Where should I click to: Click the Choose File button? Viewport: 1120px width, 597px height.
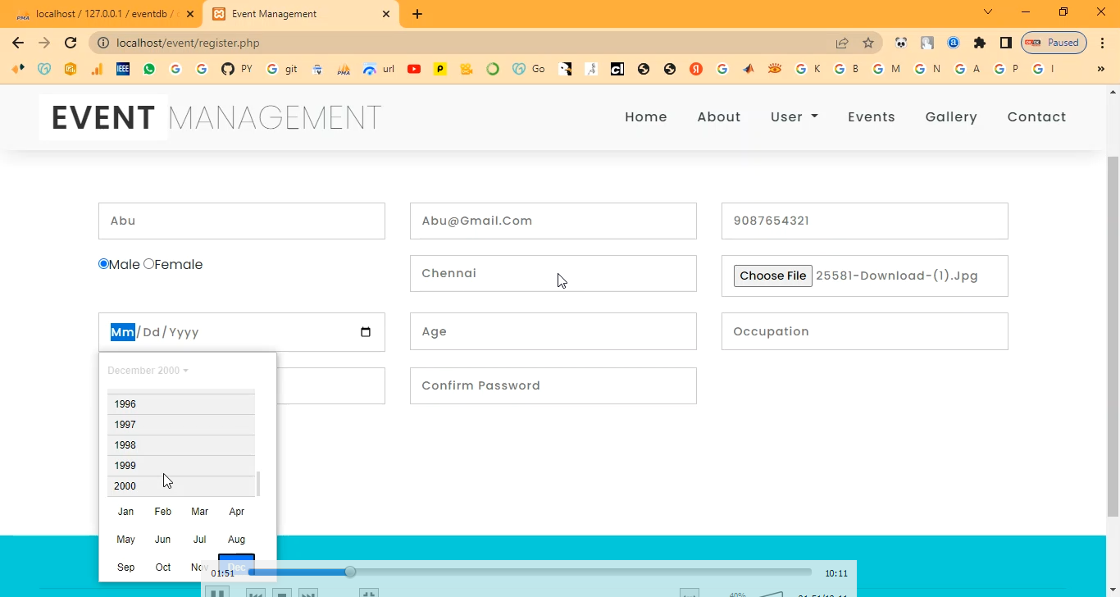(x=772, y=276)
